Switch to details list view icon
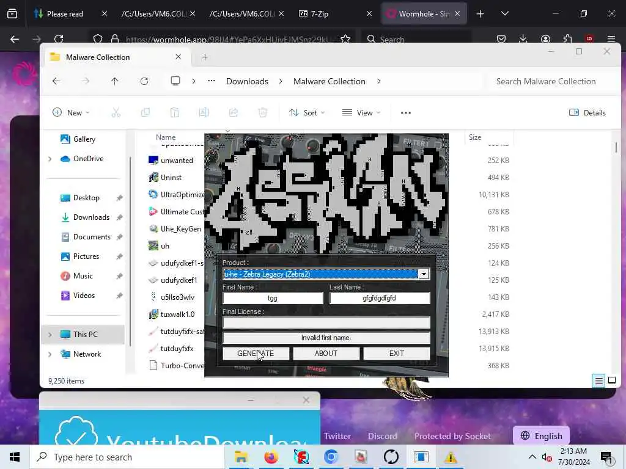 pos(598,381)
